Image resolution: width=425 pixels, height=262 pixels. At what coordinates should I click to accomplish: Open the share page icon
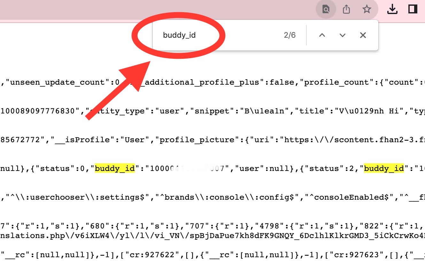[346, 9]
